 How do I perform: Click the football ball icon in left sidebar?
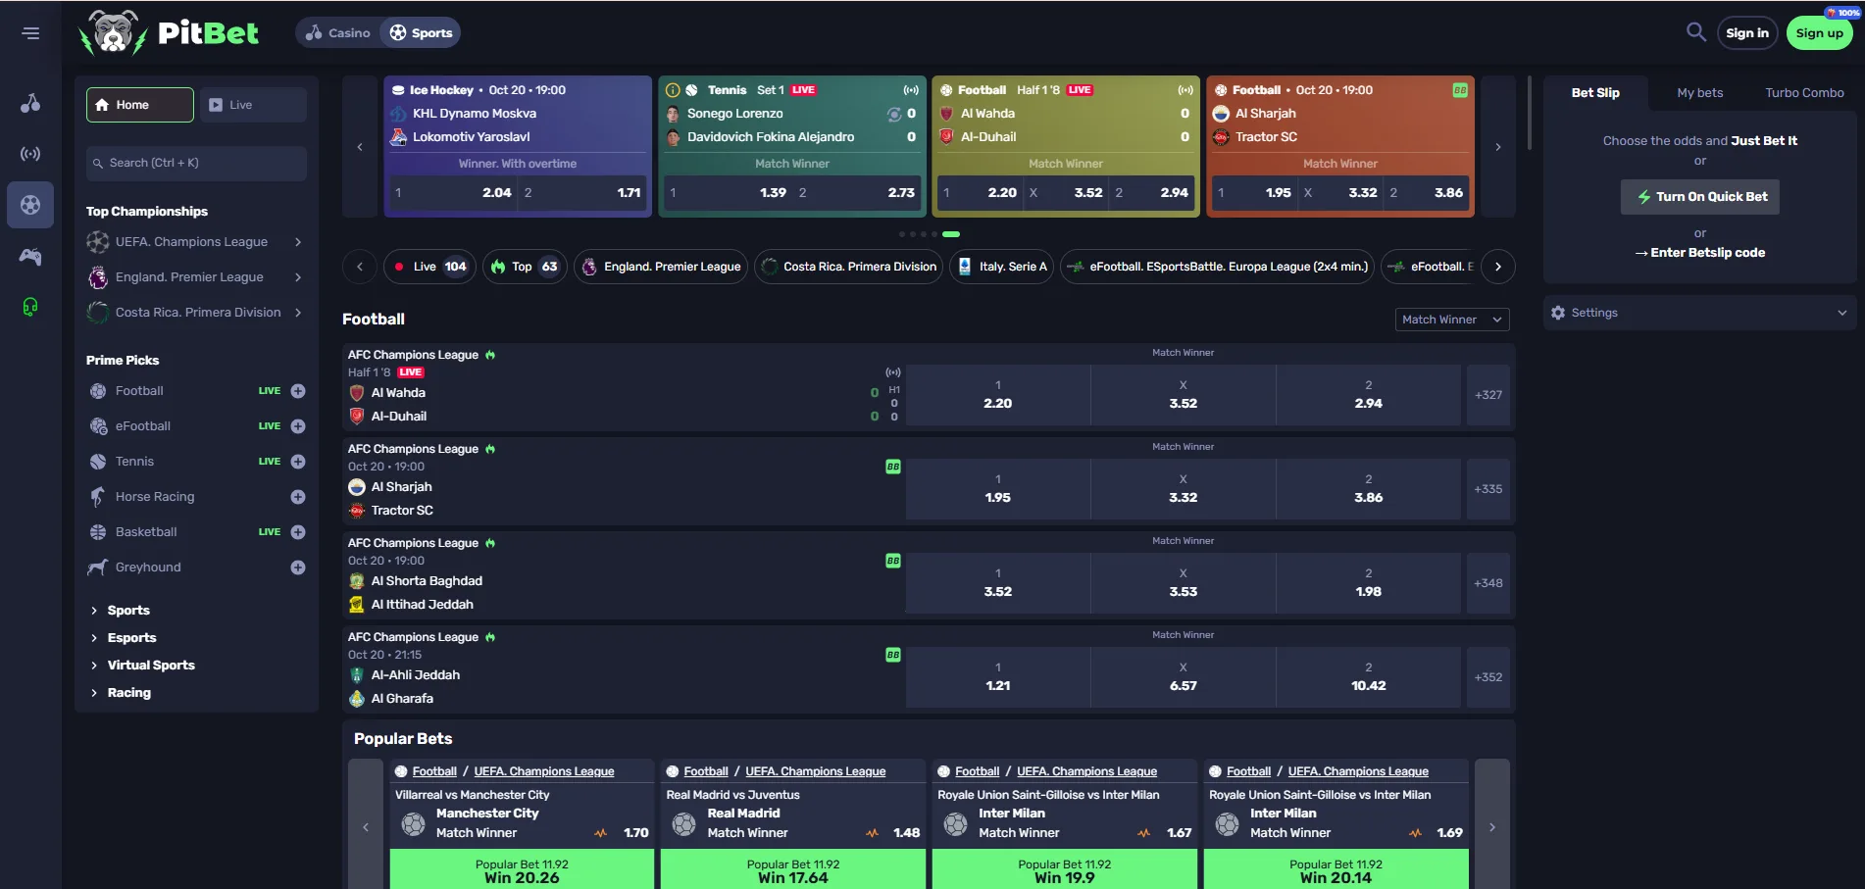pyautogui.click(x=30, y=205)
